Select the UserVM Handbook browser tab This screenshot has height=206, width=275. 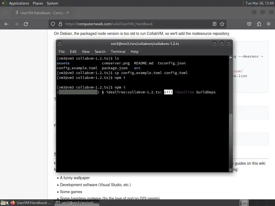(x=42, y=13)
